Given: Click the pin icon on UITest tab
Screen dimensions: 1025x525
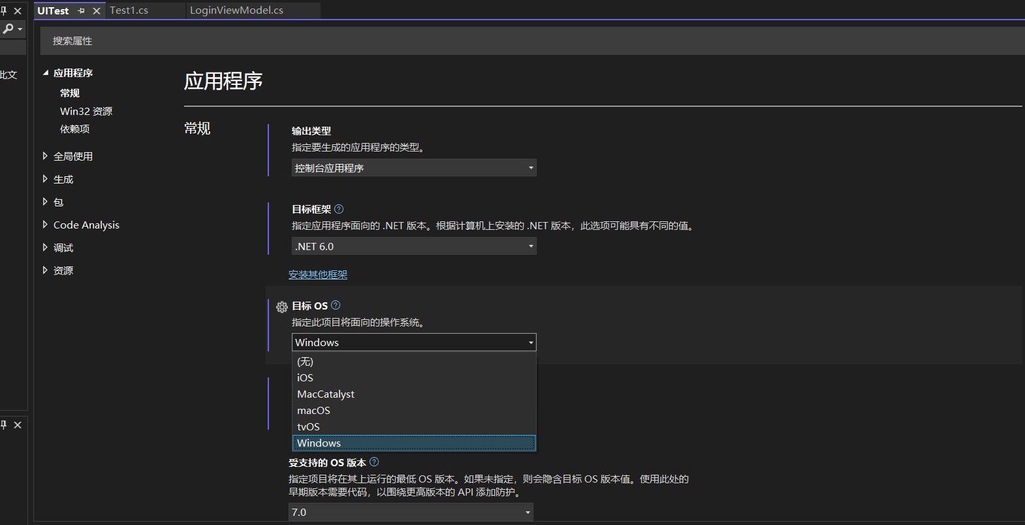Looking at the screenshot, I should coord(82,11).
